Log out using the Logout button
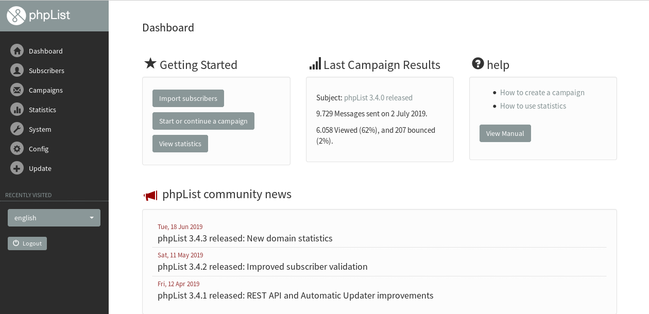 pos(27,243)
